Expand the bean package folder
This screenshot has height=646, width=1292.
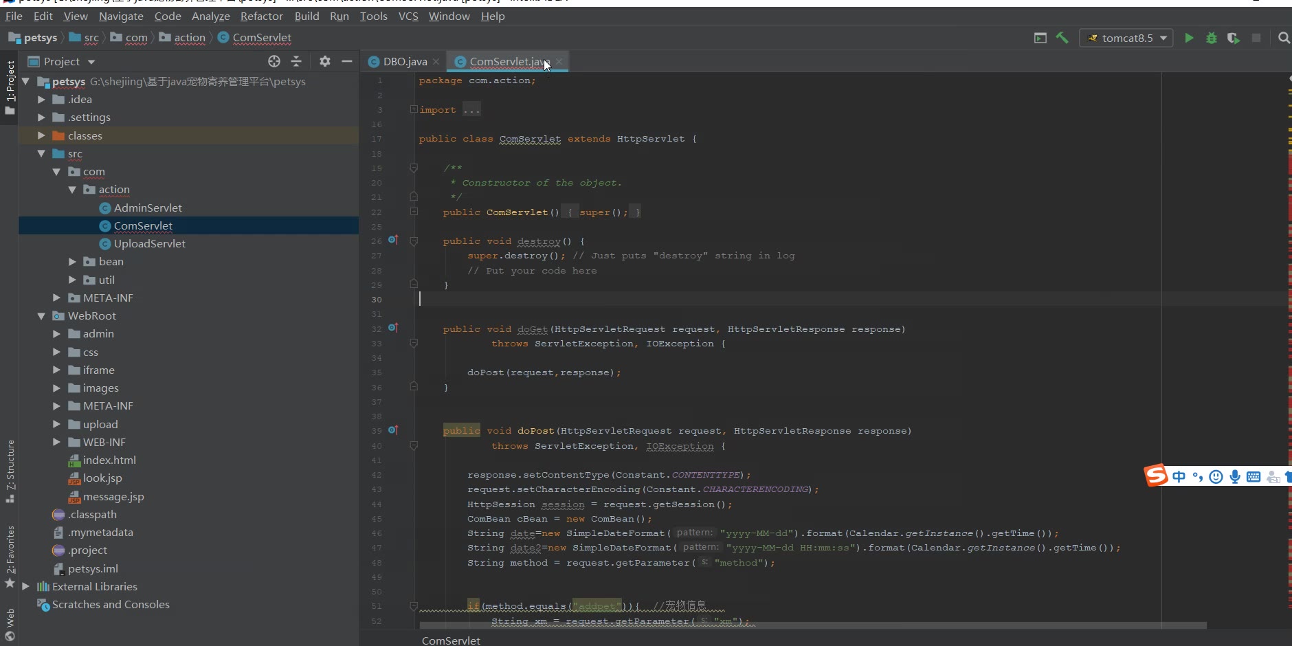pos(72,262)
